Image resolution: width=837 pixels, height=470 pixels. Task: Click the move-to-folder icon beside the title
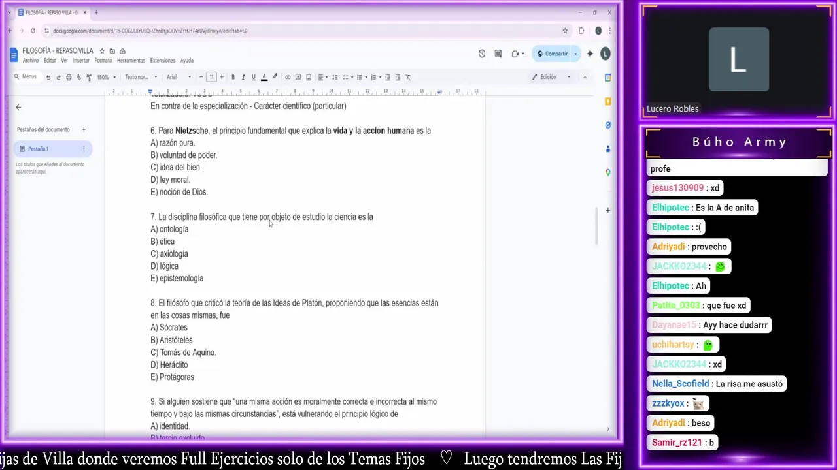tap(112, 51)
